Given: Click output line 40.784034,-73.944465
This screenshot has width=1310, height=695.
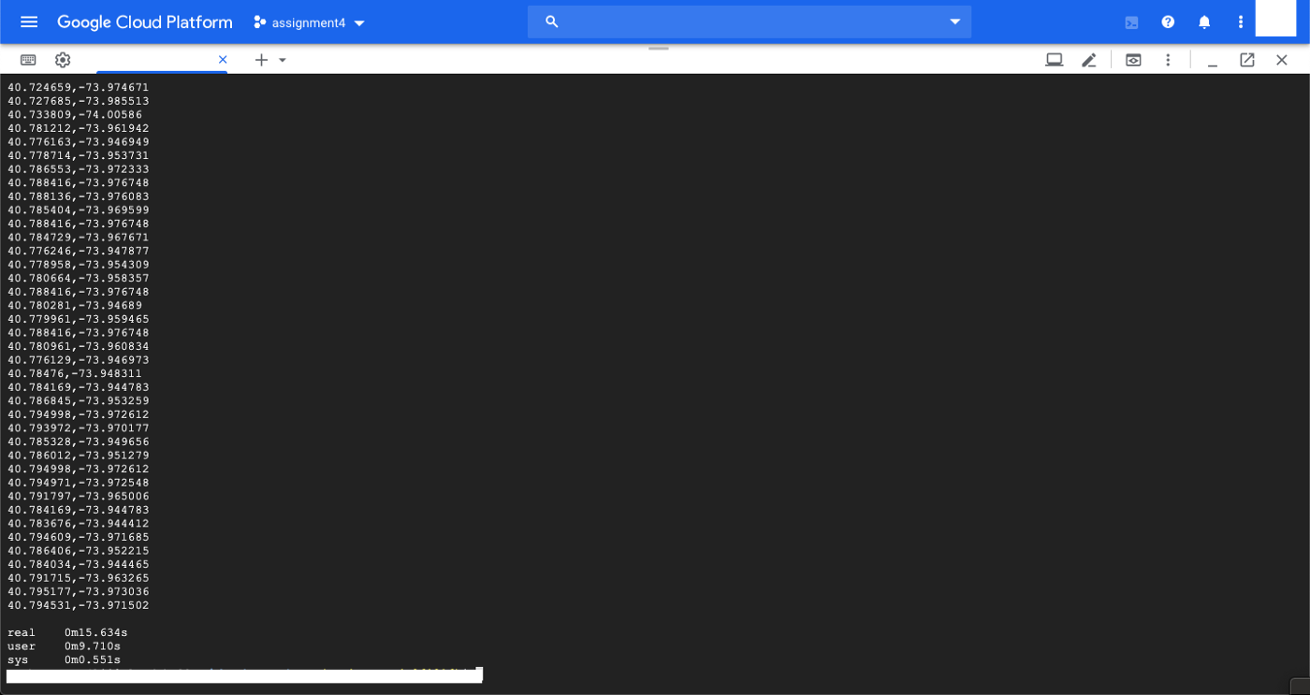Looking at the screenshot, I should pos(79,564).
